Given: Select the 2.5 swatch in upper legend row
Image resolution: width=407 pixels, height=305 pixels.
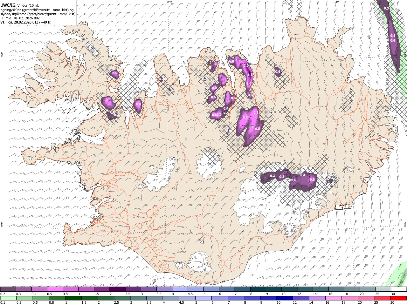Looking at the screenshot, I should pos(133,289).
